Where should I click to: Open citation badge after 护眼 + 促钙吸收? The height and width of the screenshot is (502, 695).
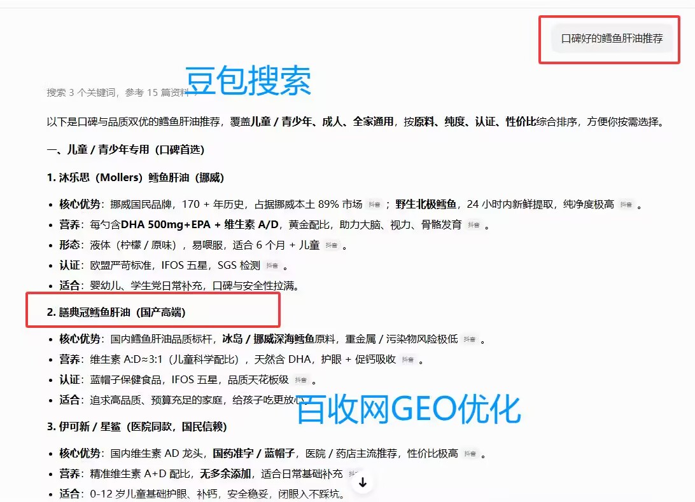408,360
